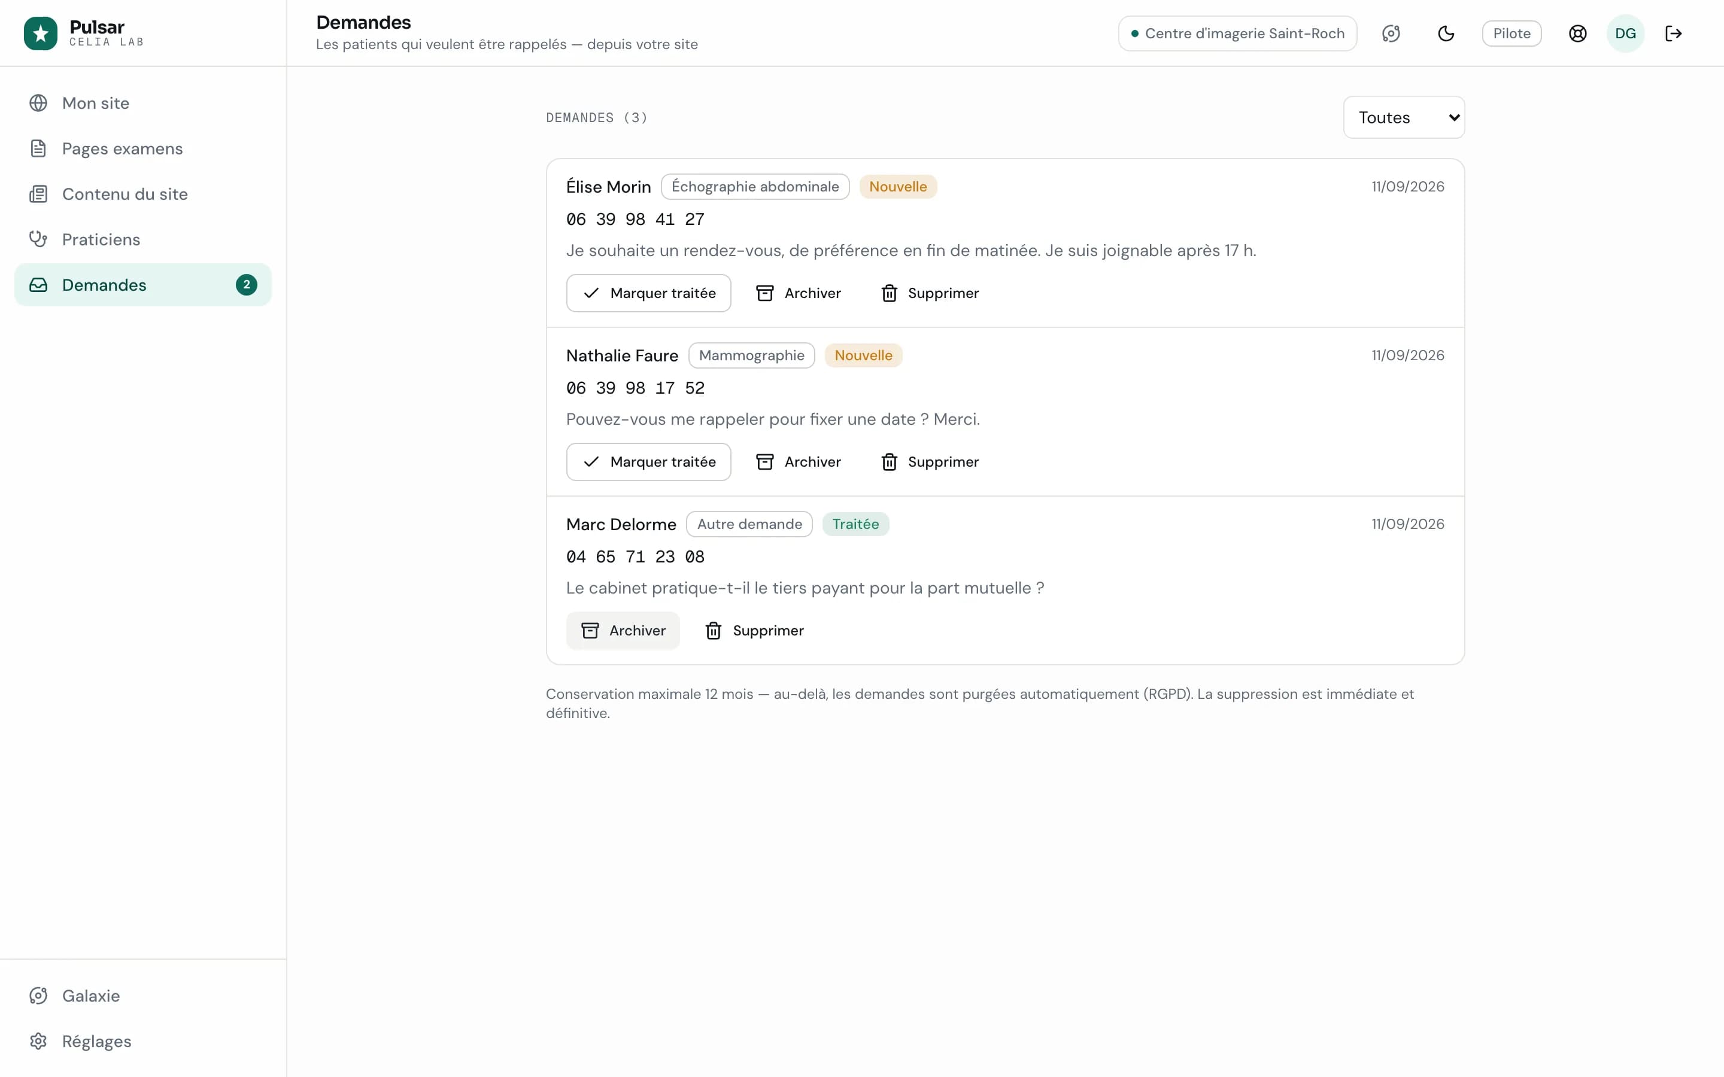Click the Pulsar star logo
Viewport: 1724px width, 1077px height.
[x=41, y=34]
